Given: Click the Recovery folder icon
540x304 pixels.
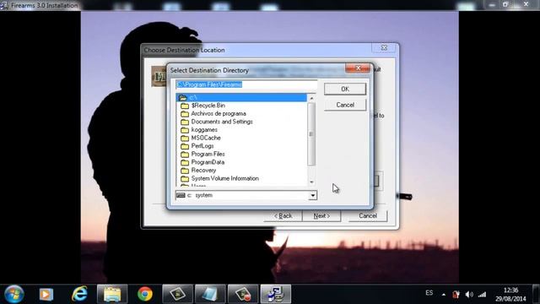Looking at the screenshot, I should coord(185,171).
